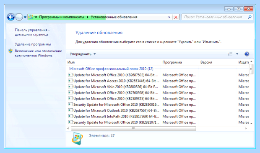Maximize the window
260x153 pixels.
(x=239, y=9)
